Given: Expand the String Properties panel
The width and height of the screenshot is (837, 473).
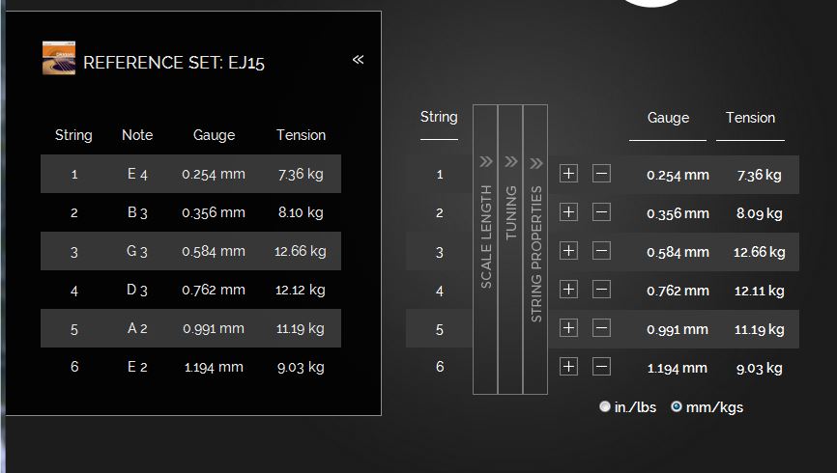Looking at the screenshot, I should point(535,250).
